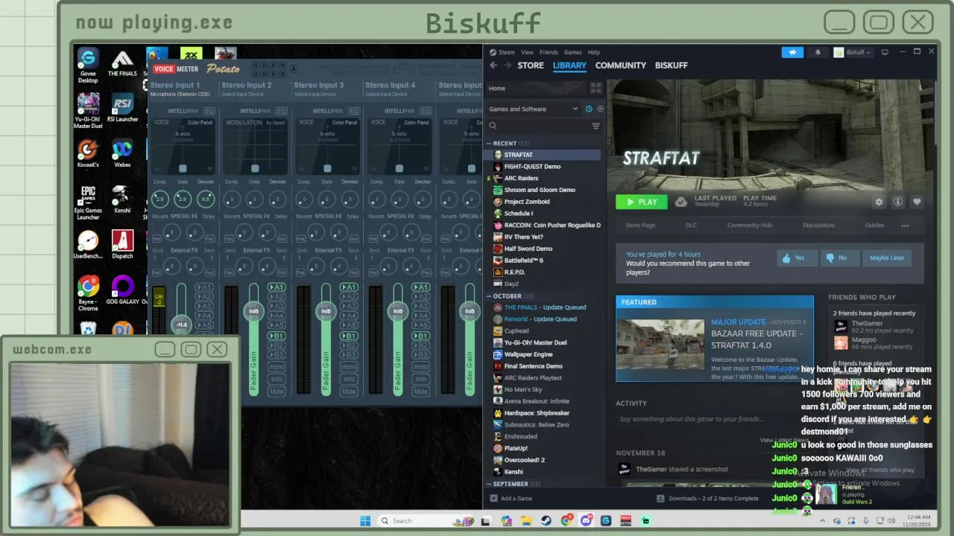Screen dimensions: 954x536
Task: Open Biskuff account dropdown in Steam
Action: 853,52
